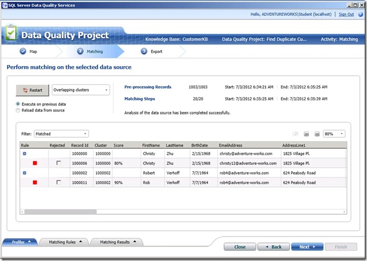Open the Overlapping clusters dropdown
Screen dimensions: 367x261
tap(80, 90)
